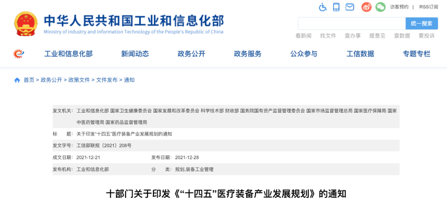Click document number 工信部联规〔2021〕208号
This screenshot has width=447, height=207.
click(x=104, y=145)
